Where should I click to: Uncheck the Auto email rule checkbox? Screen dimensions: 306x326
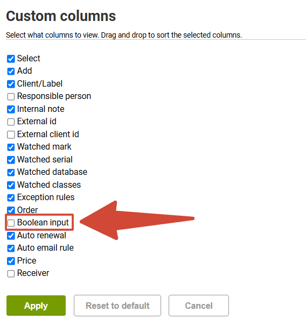11,248
